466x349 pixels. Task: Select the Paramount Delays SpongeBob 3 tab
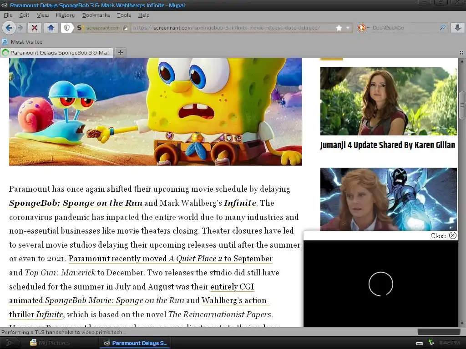pyautogui.click(x=57, y=53)
